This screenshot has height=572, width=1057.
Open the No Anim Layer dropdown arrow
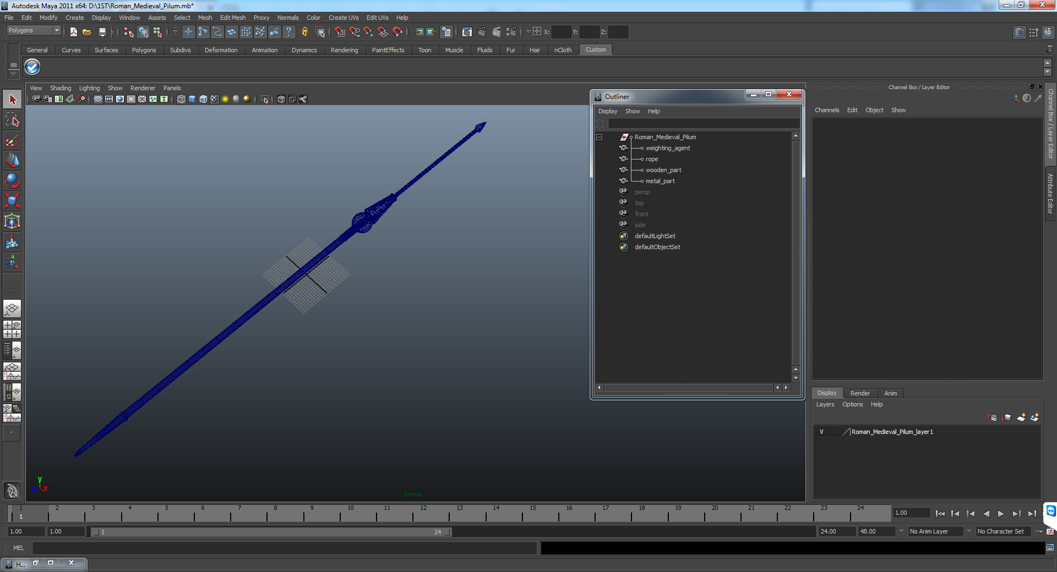pyautogui.click(x=901, y=531)
